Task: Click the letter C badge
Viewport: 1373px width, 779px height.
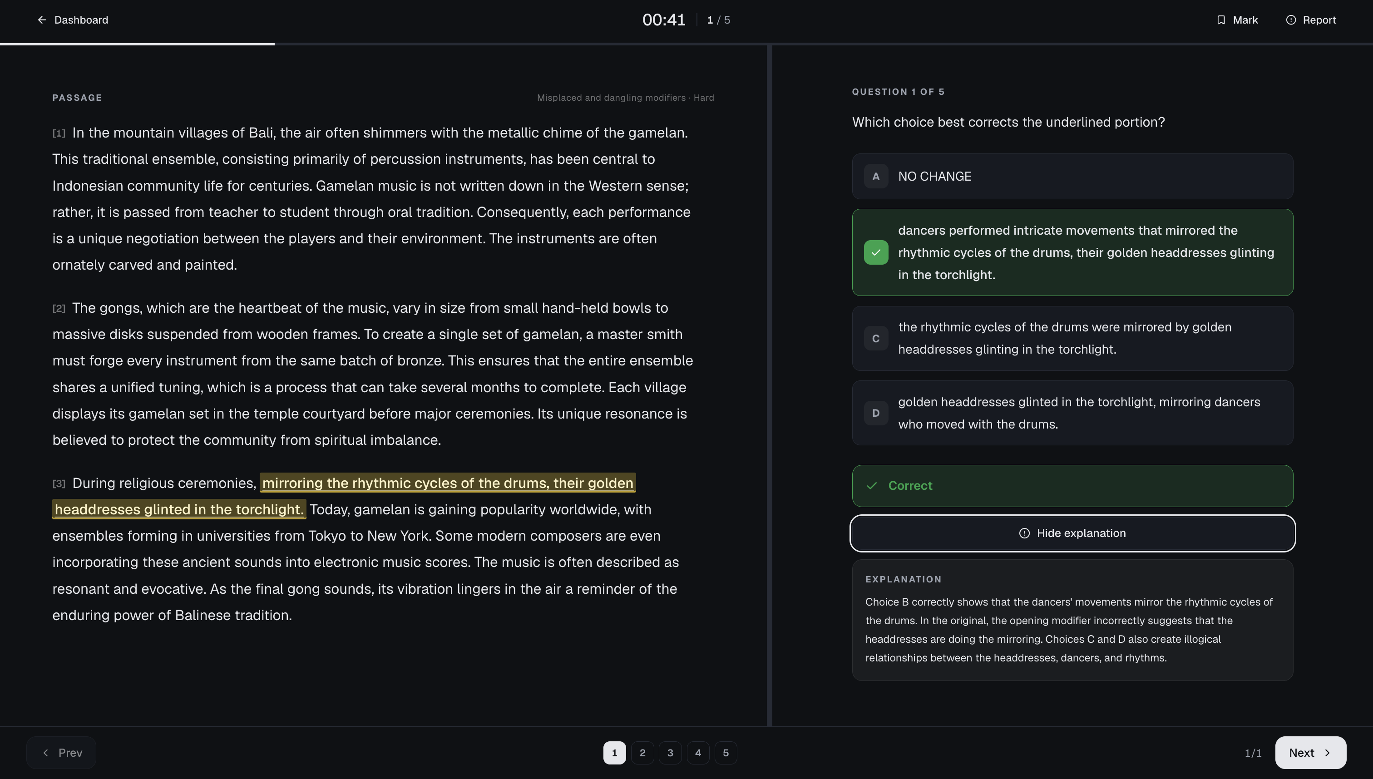Action: click(x=876, y=338)
